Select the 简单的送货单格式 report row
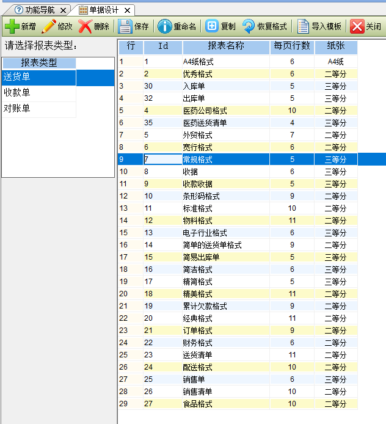This screenshot has width=386, height=424. (x=238, y=245)
